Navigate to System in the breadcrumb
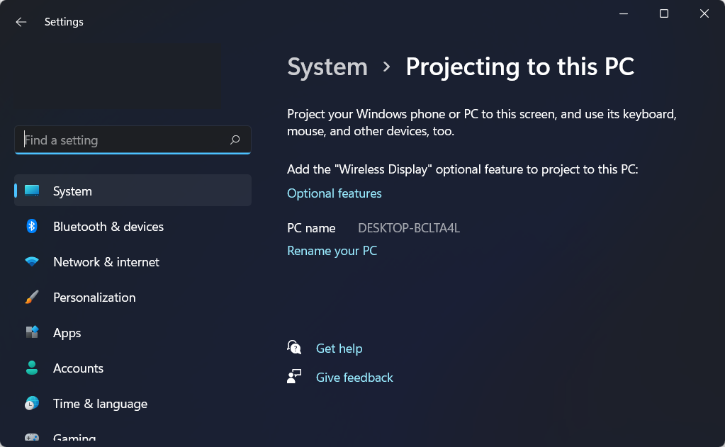Screen dimensions: 725x447 (x=327, y=67)
